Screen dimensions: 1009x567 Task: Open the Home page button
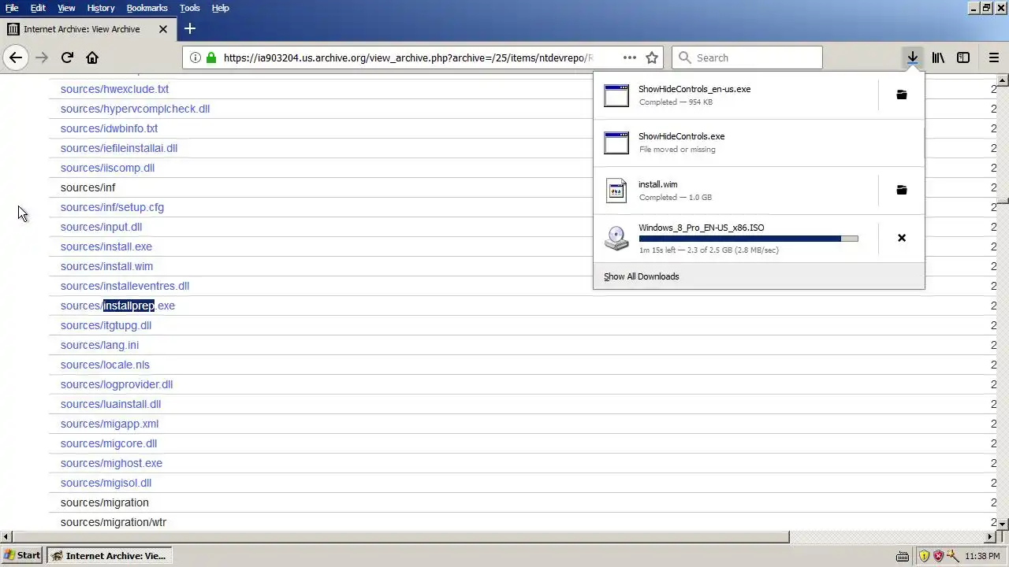click(92, 57)
